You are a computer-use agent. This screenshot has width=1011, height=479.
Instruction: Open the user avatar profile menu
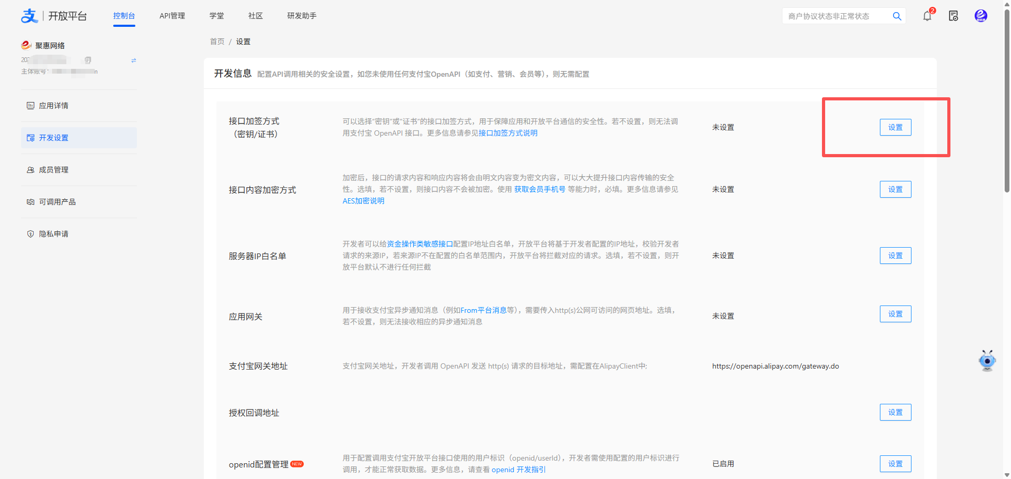click(980, 16)
